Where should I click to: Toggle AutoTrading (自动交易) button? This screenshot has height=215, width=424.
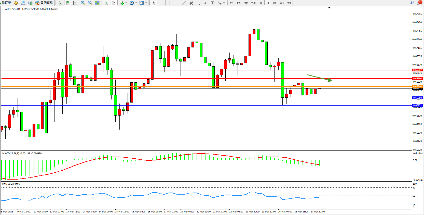(44, 3)
